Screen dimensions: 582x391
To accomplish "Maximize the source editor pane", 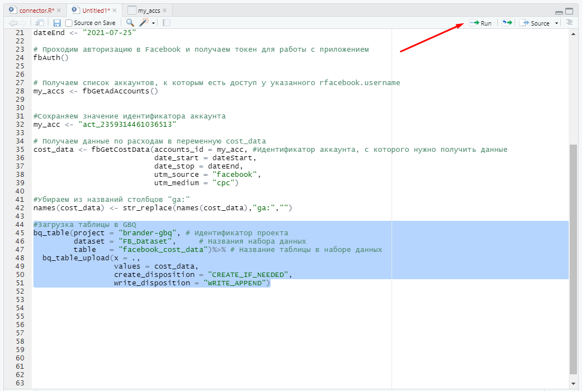I will coord(569,11).
